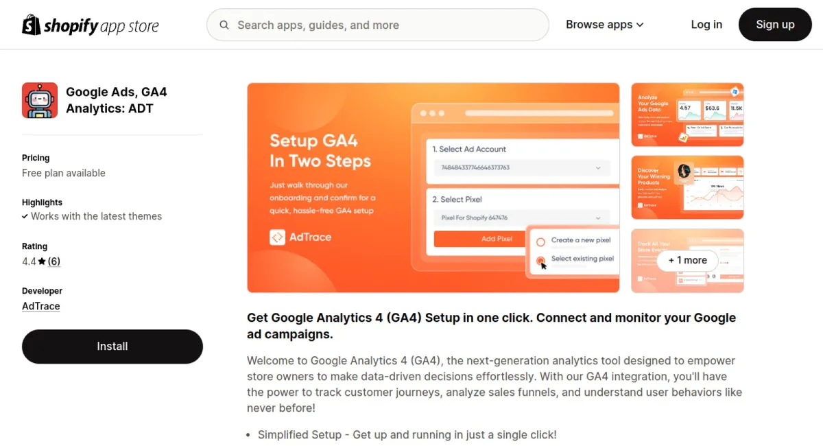Open the 'Analyze Your Google Ads Data' thumbnail
The width and height of the screenshot is (823, 446).
coord(687,114)
